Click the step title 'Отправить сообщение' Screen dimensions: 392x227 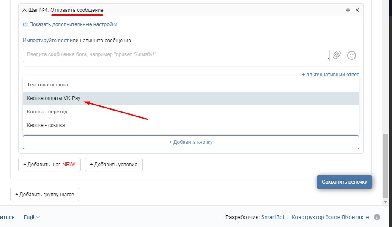point(77,10)
